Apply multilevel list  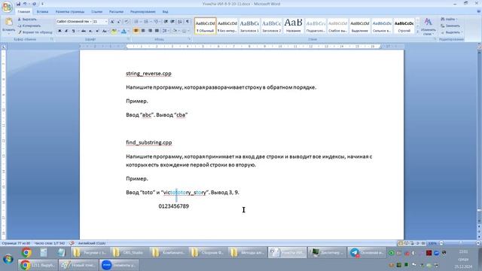[156, 22]
